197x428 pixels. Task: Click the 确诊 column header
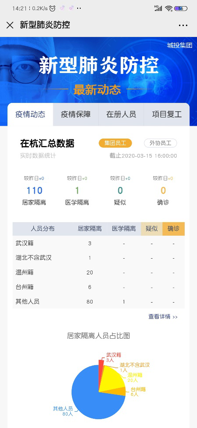coord(174,229)
